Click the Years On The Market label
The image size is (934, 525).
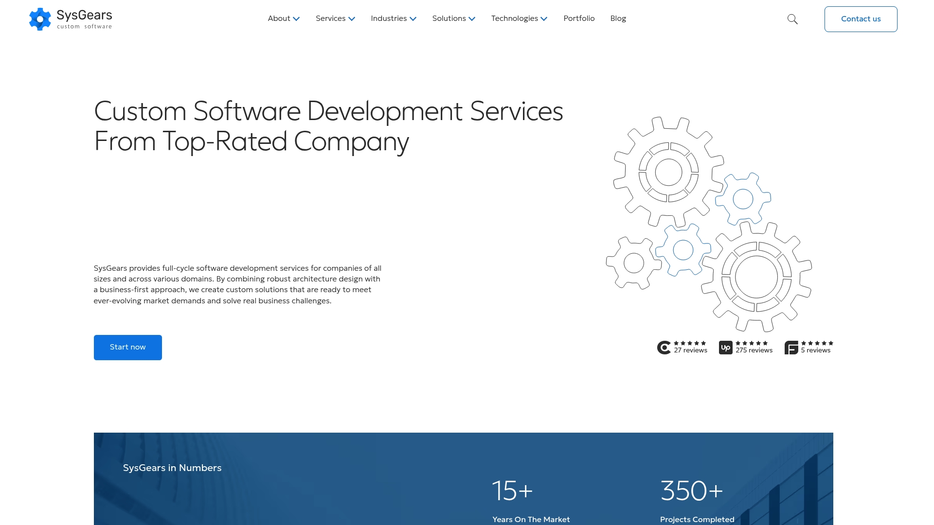(531, 519)
